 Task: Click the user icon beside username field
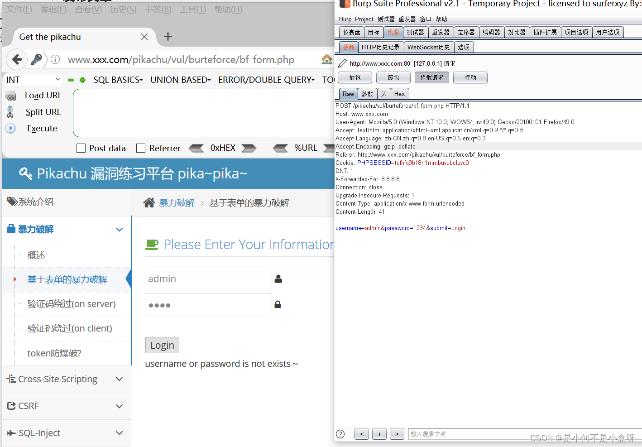pos(278,279)
